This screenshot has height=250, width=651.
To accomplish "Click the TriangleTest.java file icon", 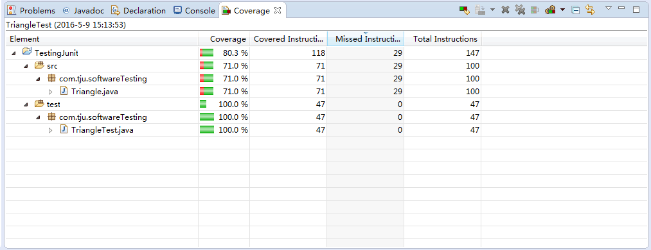I will 64,129.
